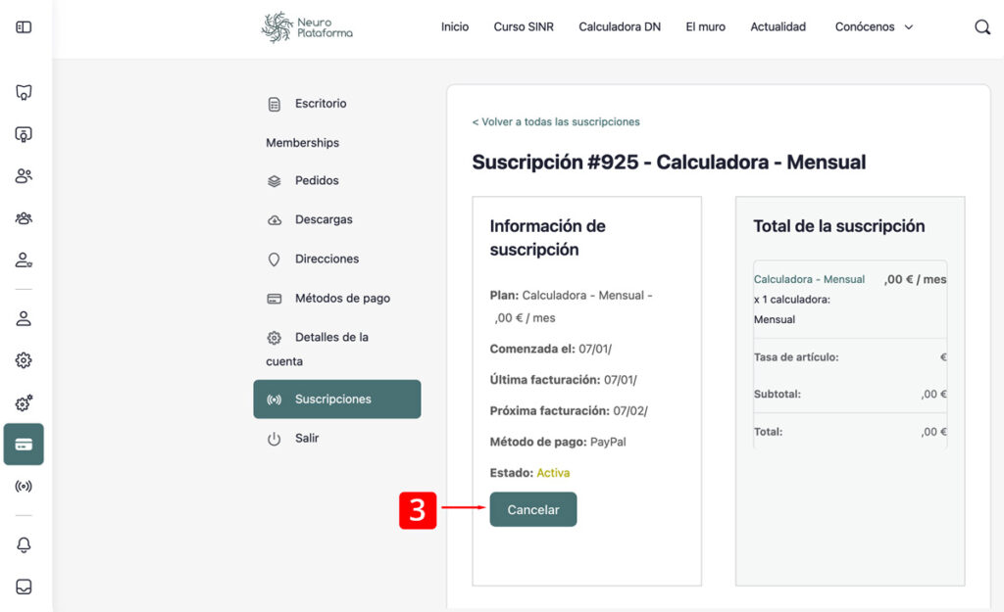Open Métodos de pago in account menu
This screenshot has height=612, width=1004.
point(342,298)
